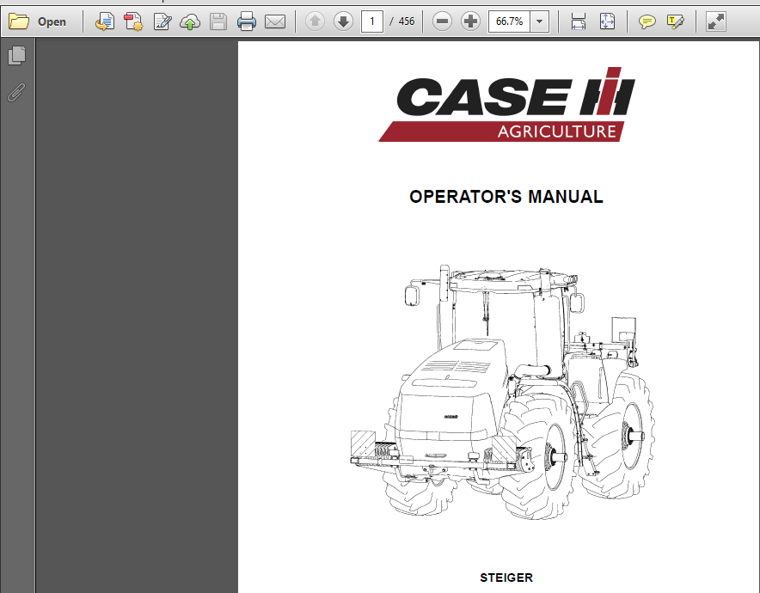Click the page number field
The height and width of the screenshot is (593, 760).
pyautogui.click(x=372, y=21)
